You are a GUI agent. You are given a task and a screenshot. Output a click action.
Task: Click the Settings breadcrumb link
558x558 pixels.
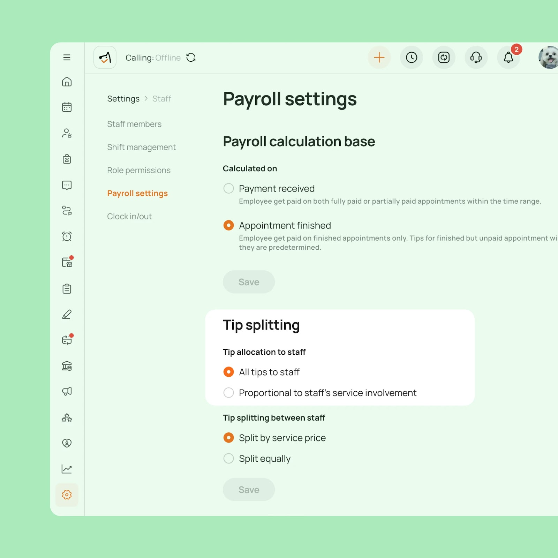click(x=123, y=99)
